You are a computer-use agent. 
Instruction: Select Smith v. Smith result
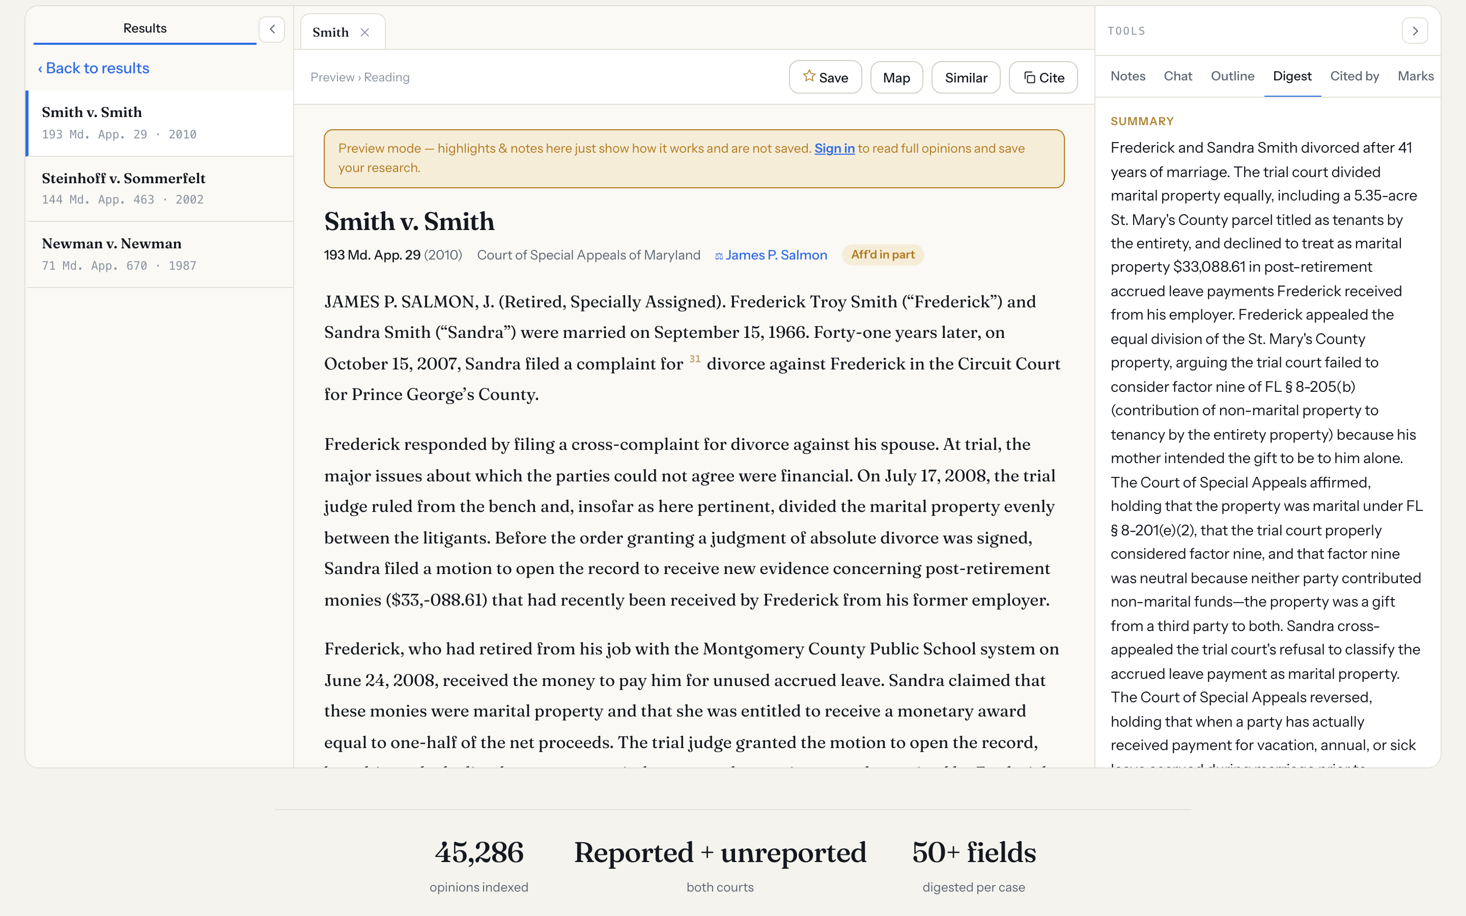[x=160, y=123]
